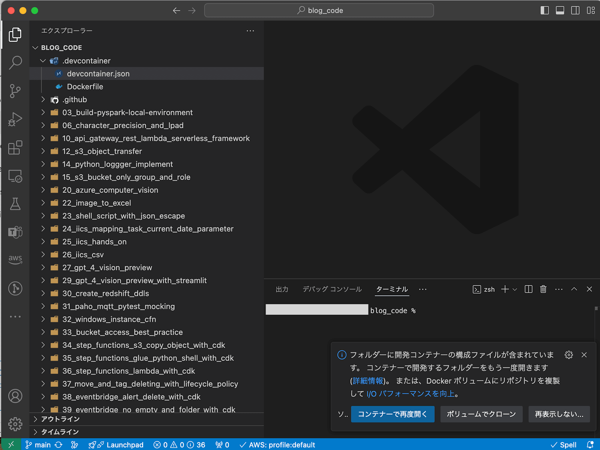Switch to the デバッグ コンソール tab
Screen dimensions: 600x450
point(332,289)
